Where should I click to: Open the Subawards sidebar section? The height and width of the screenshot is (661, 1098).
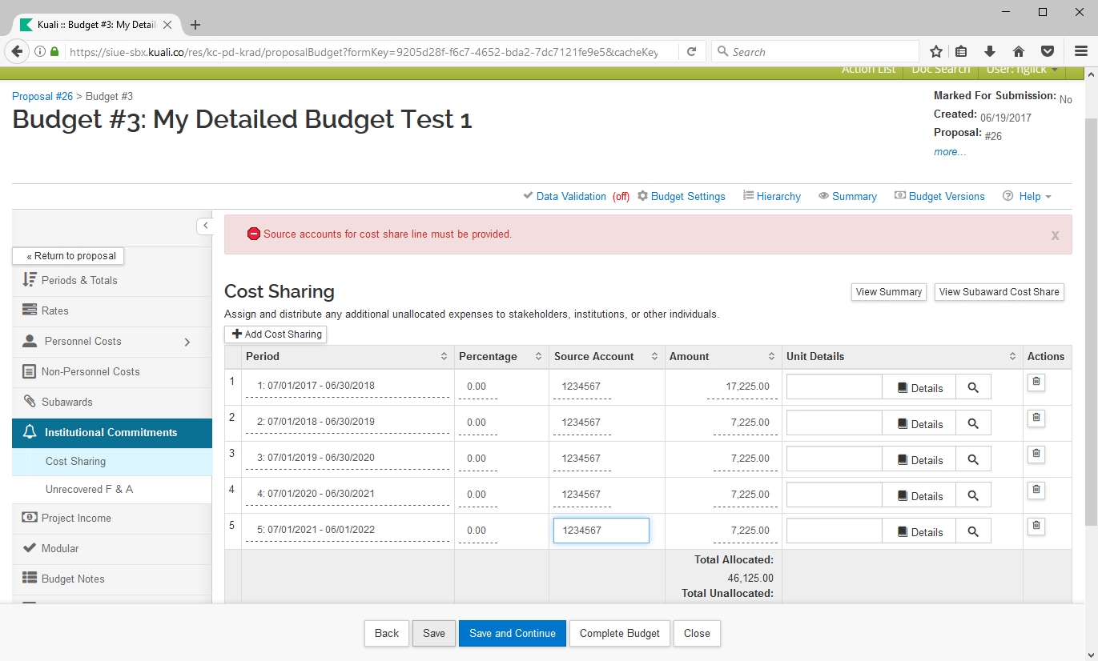(x=67, y=402)
